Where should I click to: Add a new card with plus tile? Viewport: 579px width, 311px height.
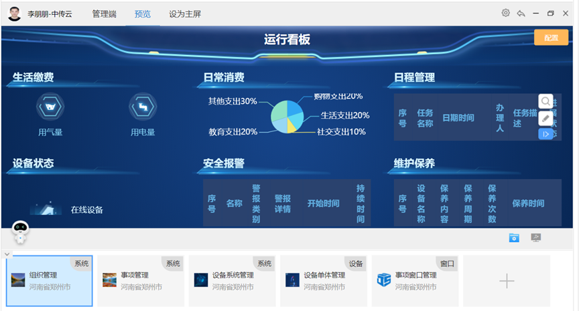(x=507, y=281)
